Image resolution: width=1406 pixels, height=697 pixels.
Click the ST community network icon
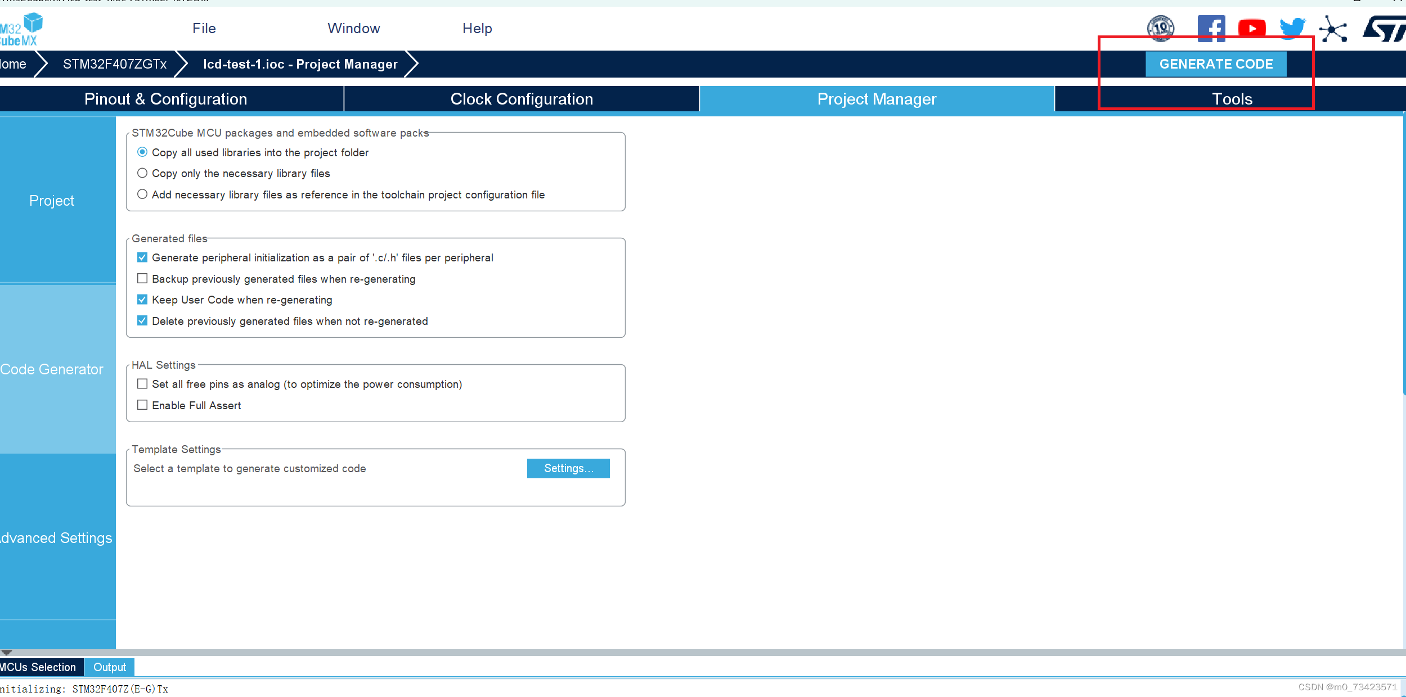(1333, 29)
